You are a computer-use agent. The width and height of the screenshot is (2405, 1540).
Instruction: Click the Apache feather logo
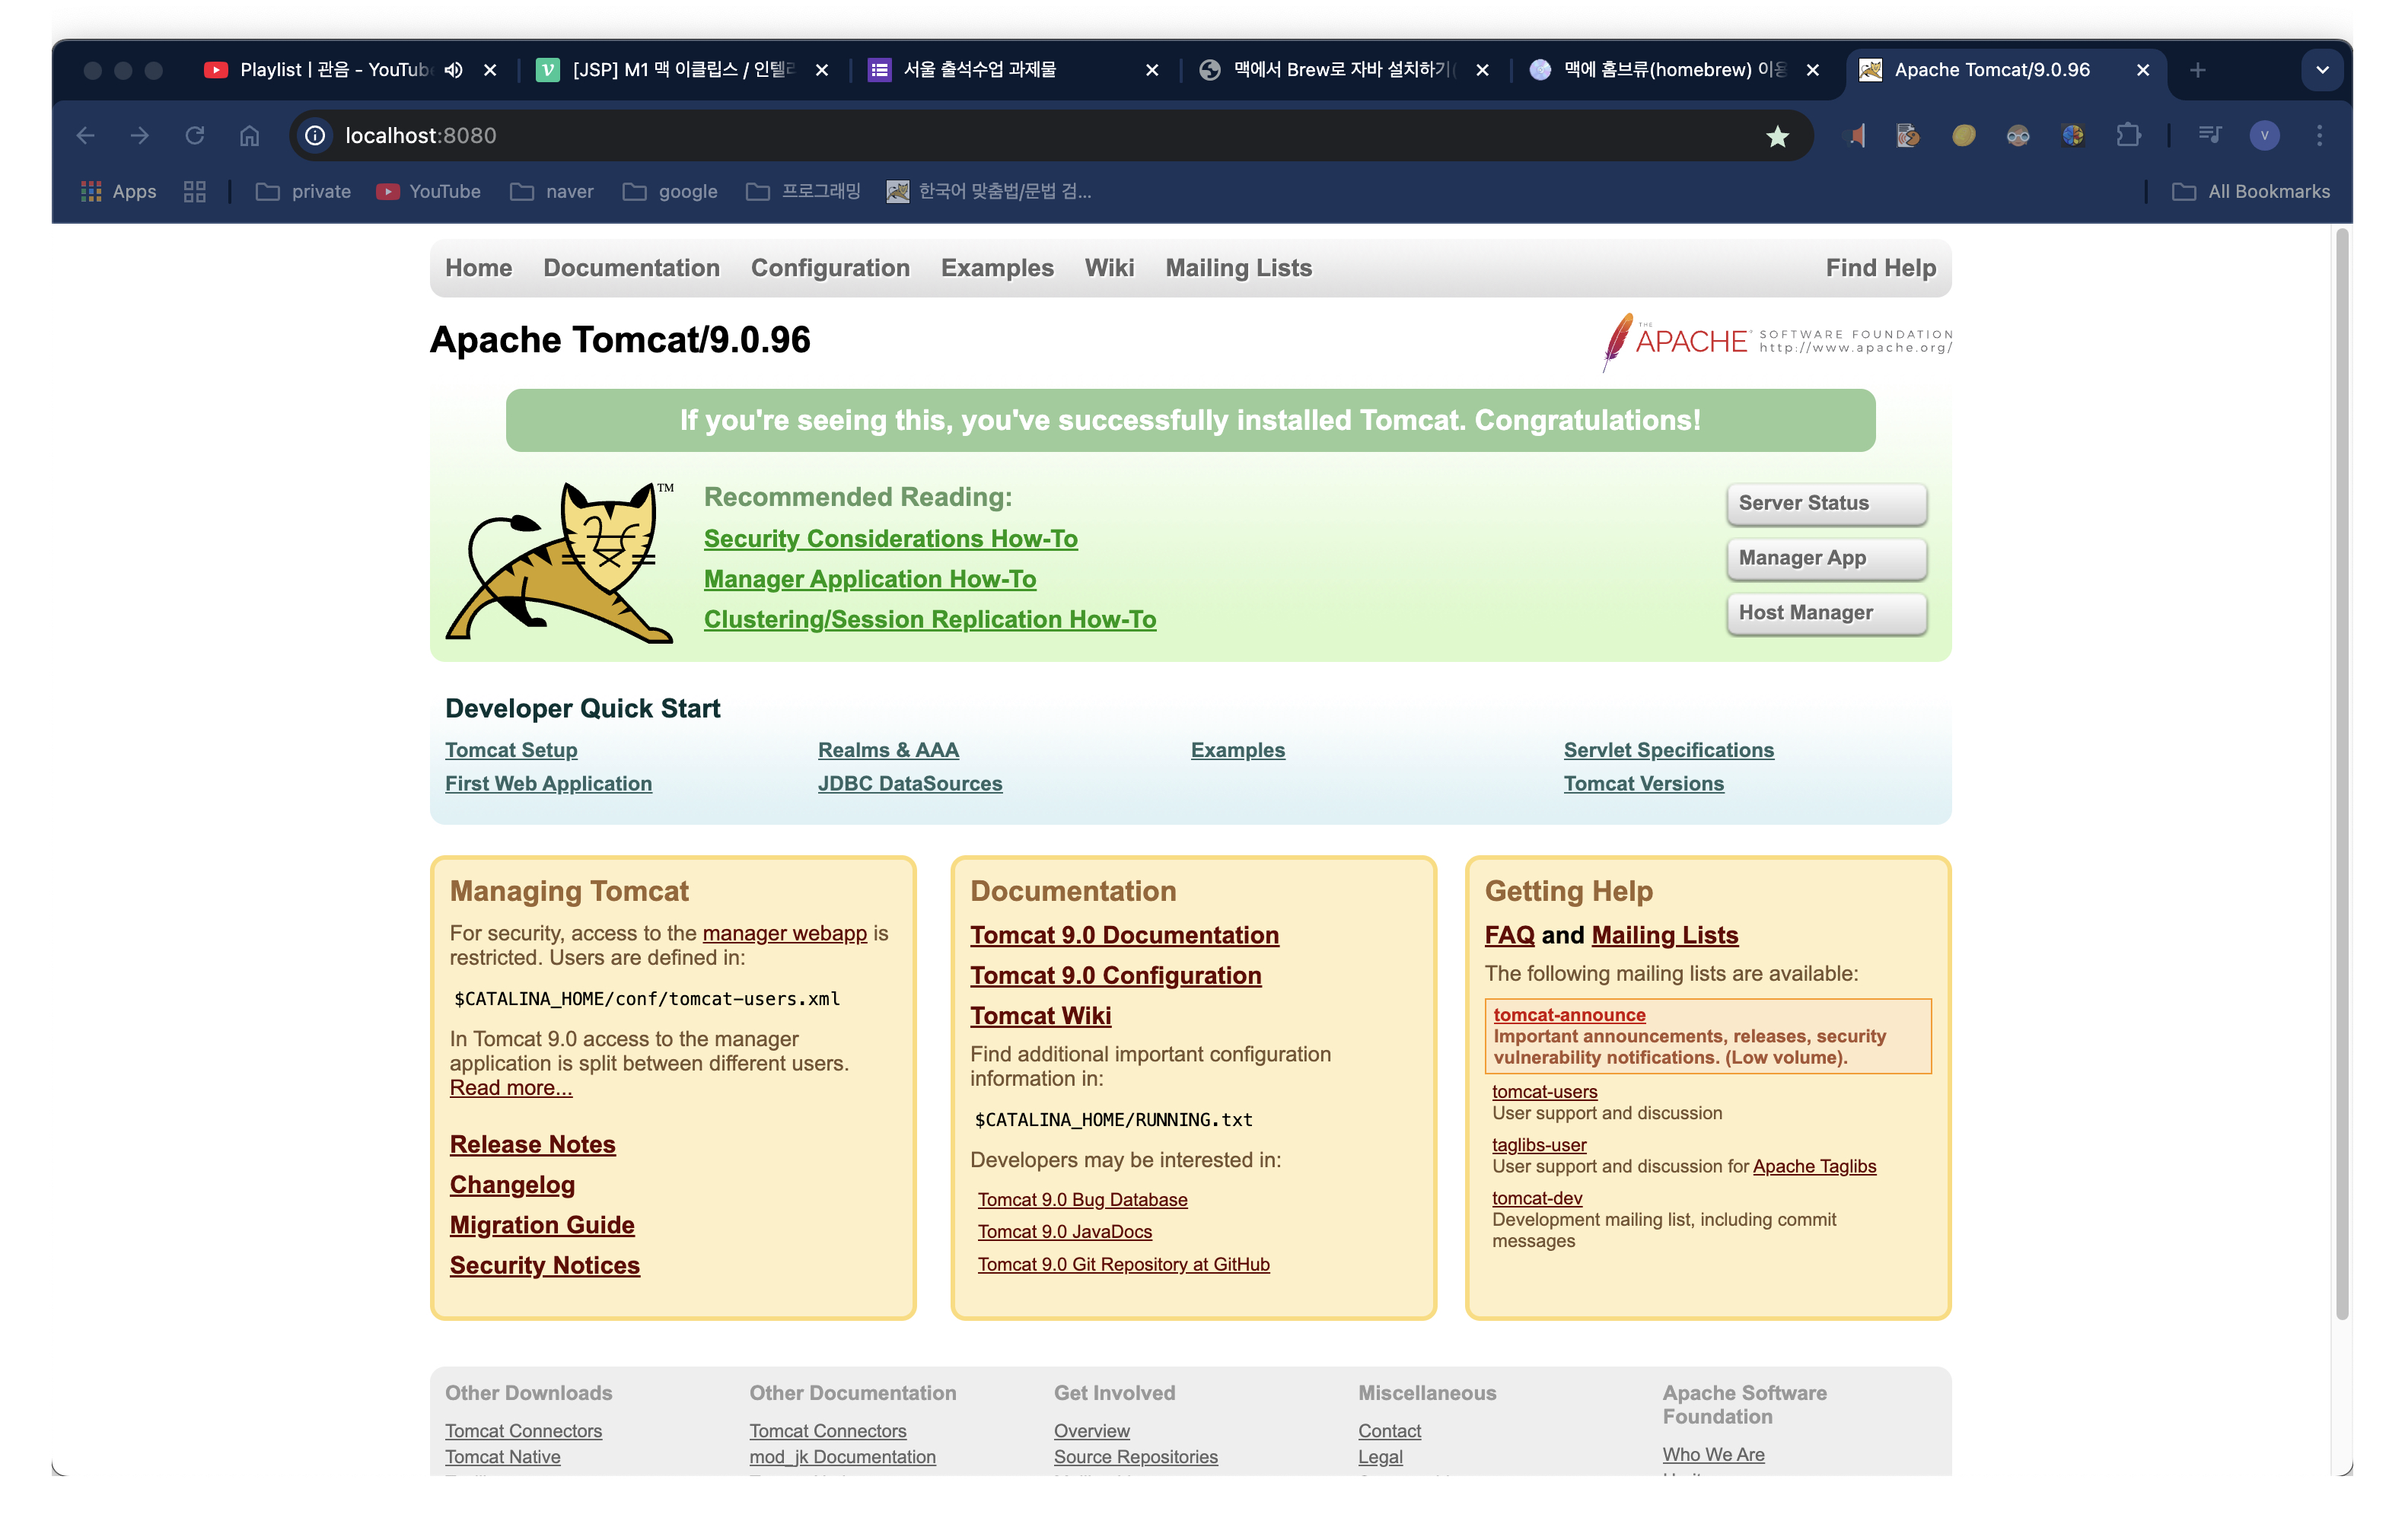pos(1617,341)
